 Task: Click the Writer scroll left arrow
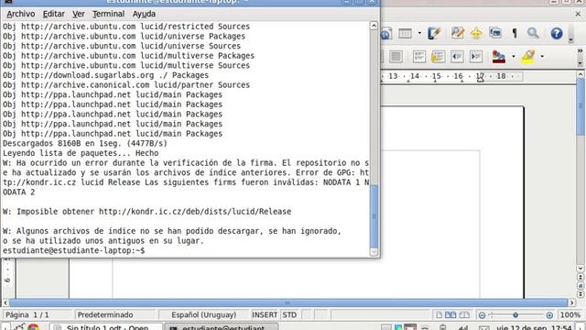click(x=5, y=302)
